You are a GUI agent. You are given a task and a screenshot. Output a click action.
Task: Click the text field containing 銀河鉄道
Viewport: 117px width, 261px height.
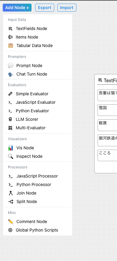coord(107,140)
